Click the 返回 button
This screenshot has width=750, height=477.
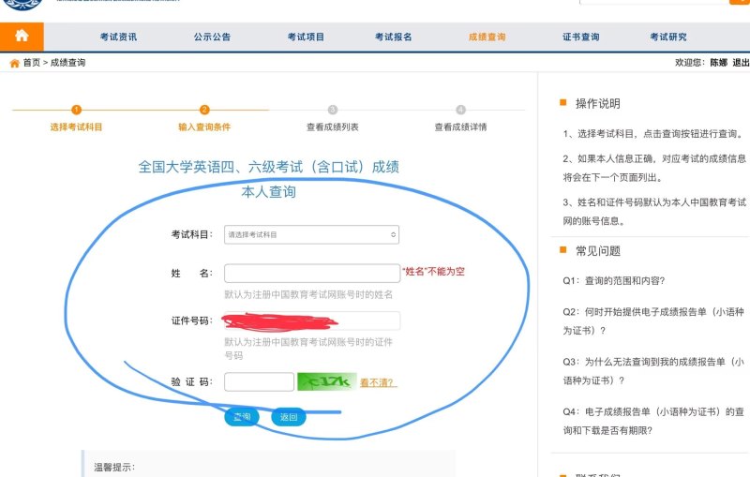pos(289,417)
